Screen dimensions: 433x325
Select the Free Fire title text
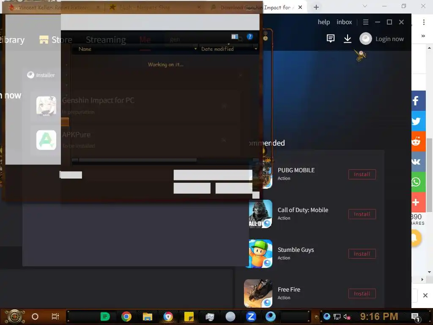pyautogui.click(x=289, y=289)
